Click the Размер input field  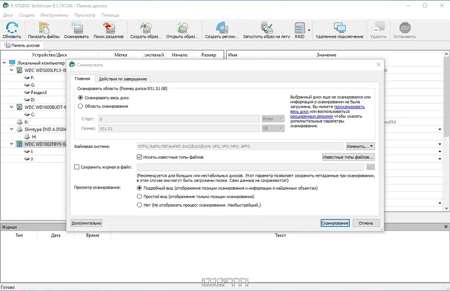[179, 128]
